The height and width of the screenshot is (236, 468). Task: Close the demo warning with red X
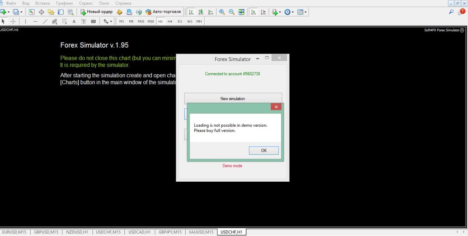[x=276, y=107]
